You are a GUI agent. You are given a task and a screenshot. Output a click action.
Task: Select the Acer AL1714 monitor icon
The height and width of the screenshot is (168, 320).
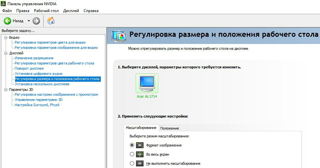tap(147, 83)
